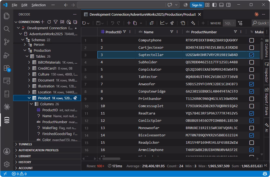The height and width of the screenshot is (177, 270).
Task: Sort by the ProductNumber column header
Action: 204,32
